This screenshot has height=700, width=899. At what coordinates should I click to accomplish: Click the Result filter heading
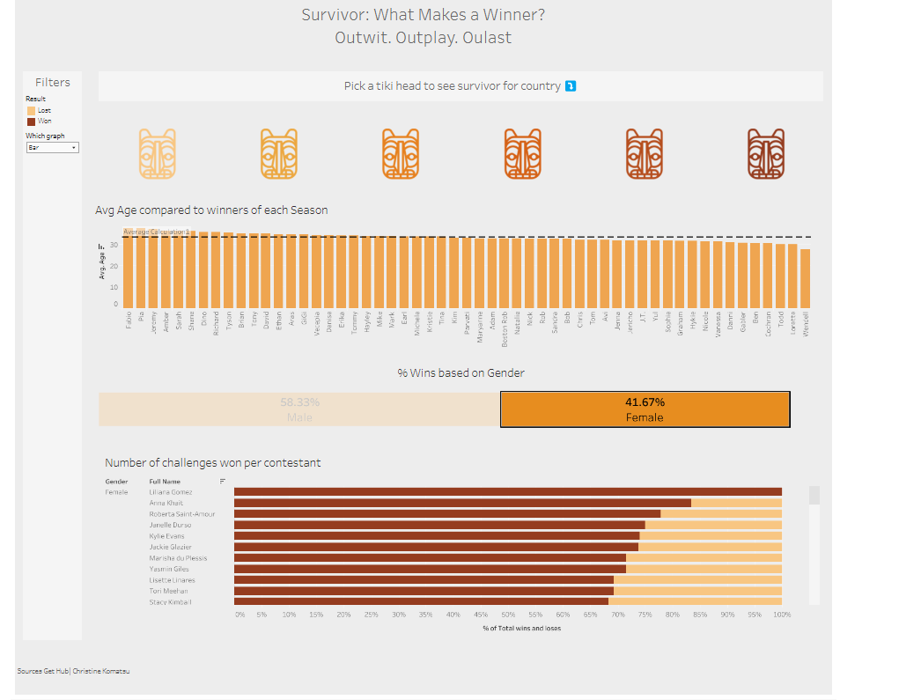pyautogui.click(x=35, y=99)
